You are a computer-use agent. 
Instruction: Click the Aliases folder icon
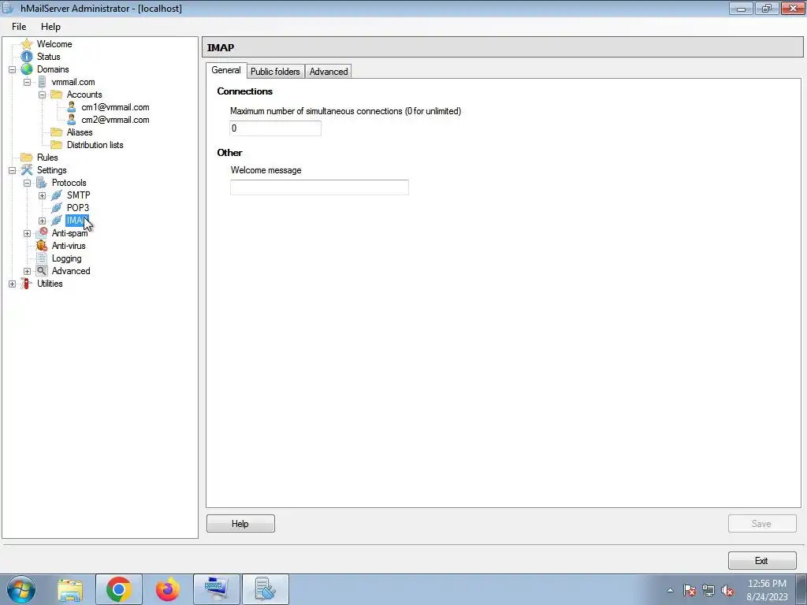[x=57, y=132]
